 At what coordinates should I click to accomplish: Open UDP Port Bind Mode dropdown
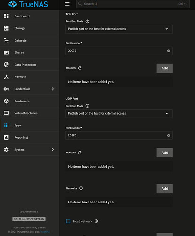click(119, 113)
